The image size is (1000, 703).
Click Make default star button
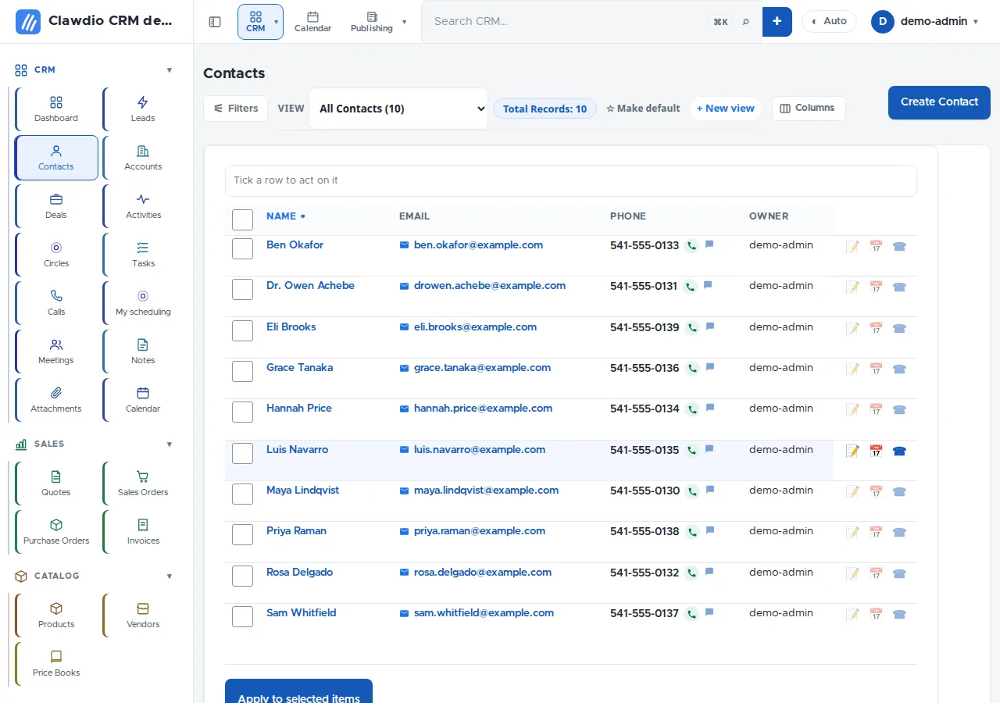click(x=643, y=109)
